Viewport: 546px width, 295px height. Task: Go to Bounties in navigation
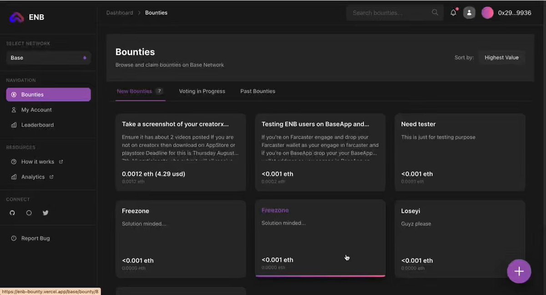click(x=48, y=95)
